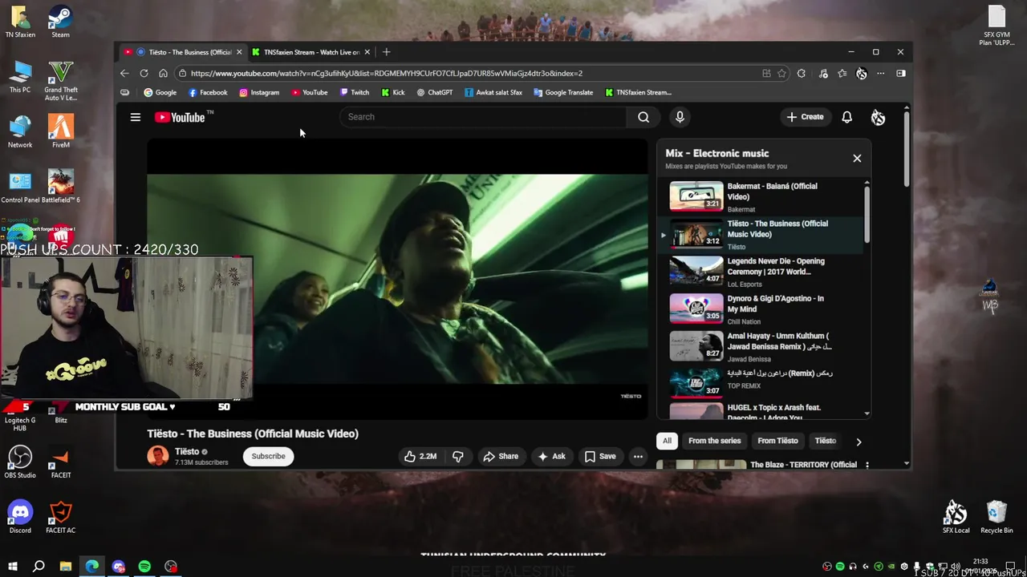This screenshot has height=577, width=1027.
Task: Click the music video player
Action: [x=397, y=279]
